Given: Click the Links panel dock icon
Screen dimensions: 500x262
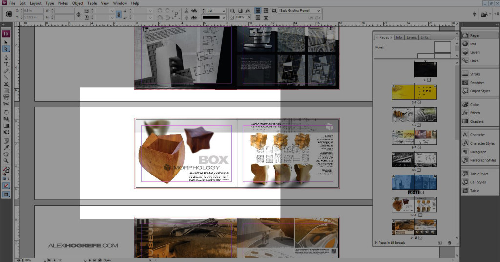Looking at the screenshot, I should [x=474, y=61].
